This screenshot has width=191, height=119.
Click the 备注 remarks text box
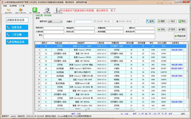99,36
